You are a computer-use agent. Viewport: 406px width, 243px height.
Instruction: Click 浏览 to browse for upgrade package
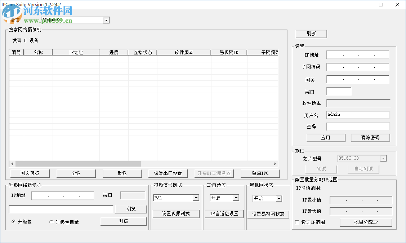pos(131,209)
